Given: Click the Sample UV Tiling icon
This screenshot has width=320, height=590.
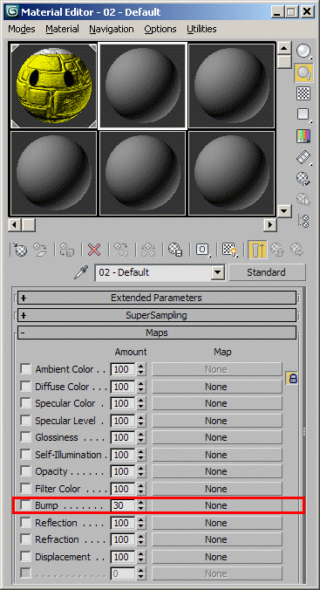Looking at the screenshot, I should click(303, 114).
